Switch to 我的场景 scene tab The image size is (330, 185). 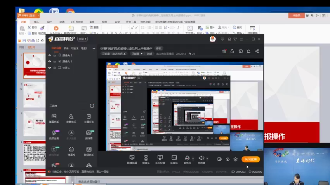pos(56,48)
